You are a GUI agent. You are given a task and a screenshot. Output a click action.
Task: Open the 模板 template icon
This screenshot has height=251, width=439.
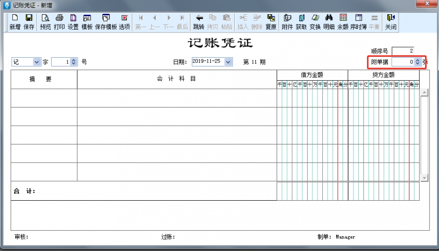pos(87,22)
